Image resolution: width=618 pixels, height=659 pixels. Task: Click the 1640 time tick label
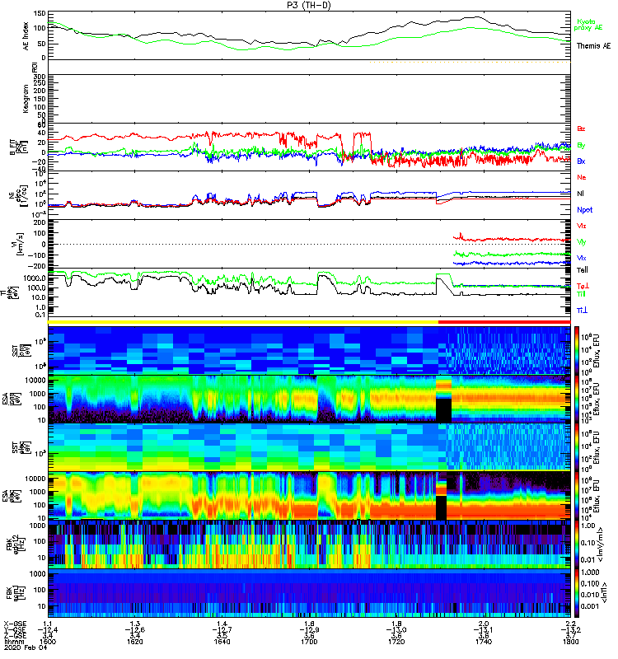222,642
